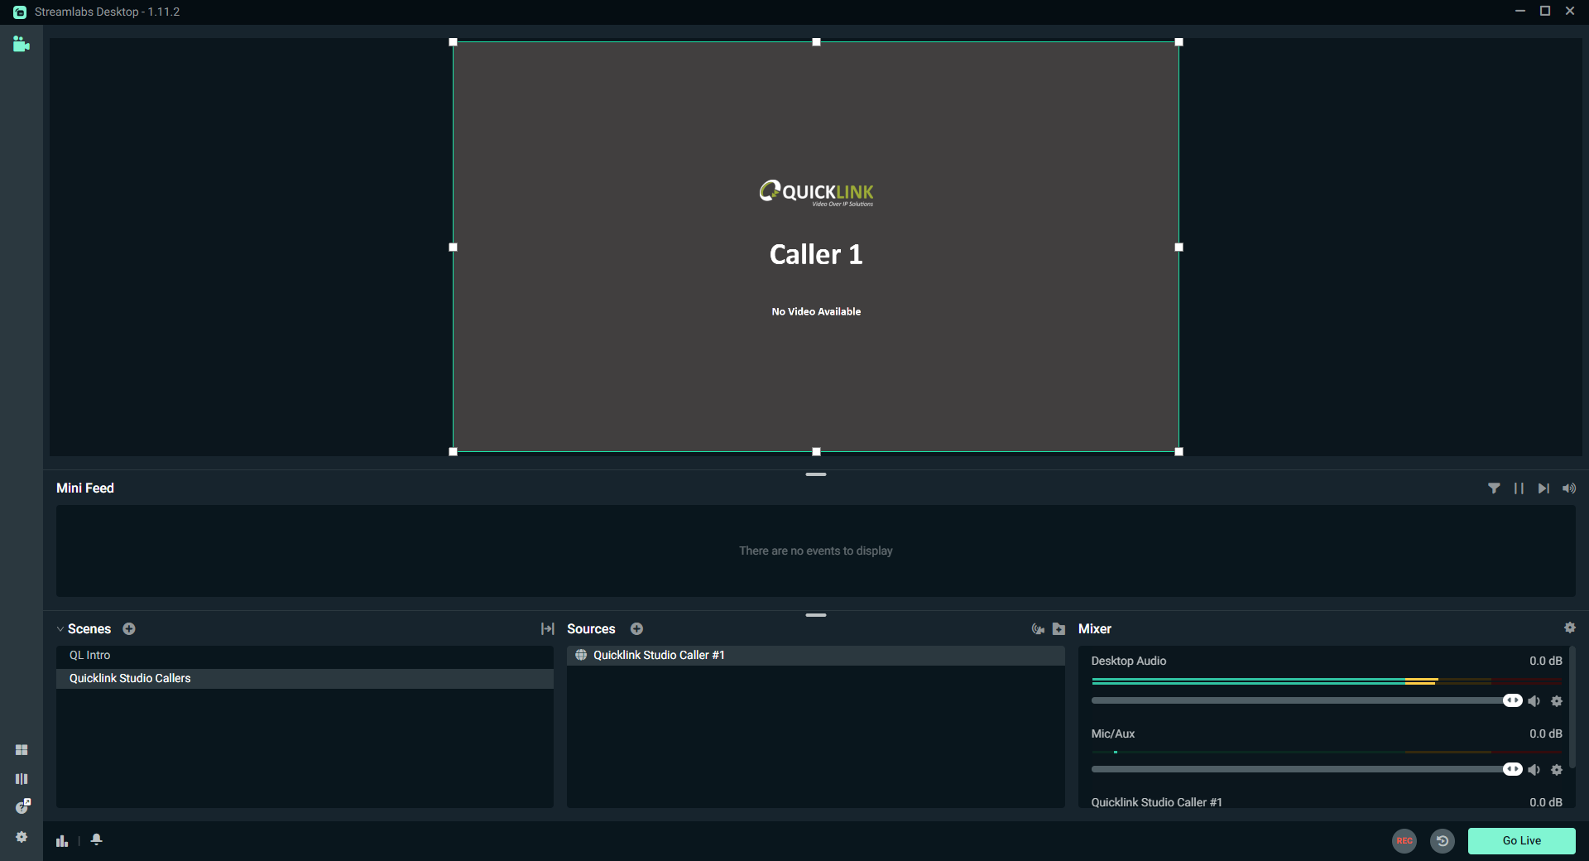Click the Desktop Audio level meter
This screenshot has height=861, width=1589.
(x=1327, y=681)
